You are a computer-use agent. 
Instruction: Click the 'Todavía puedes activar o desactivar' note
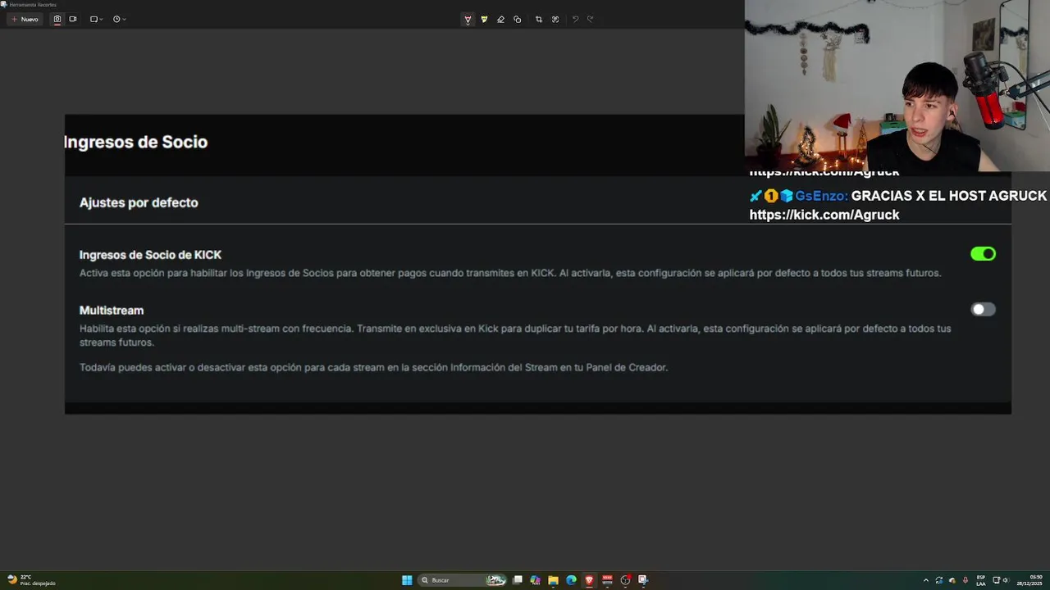[373, 367]
